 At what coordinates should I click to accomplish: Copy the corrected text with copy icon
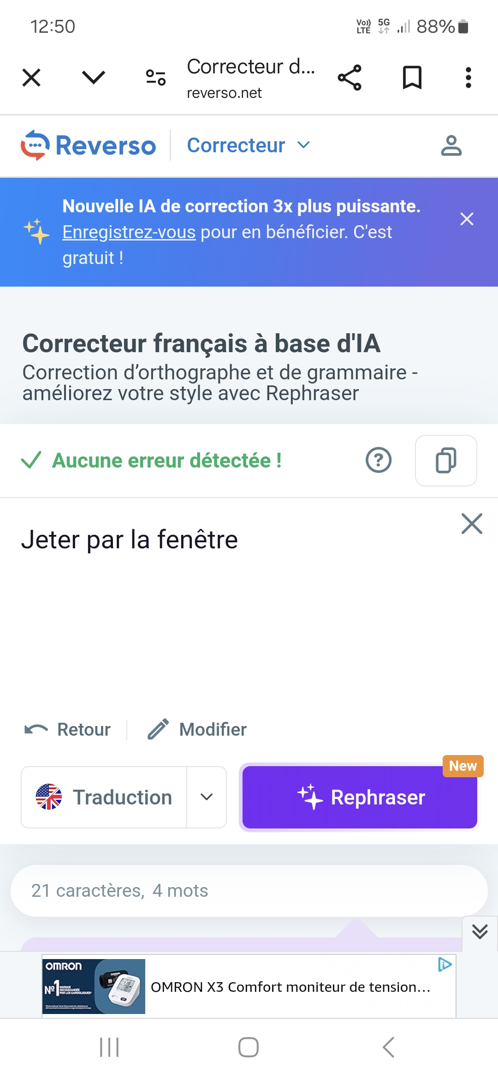446,460
